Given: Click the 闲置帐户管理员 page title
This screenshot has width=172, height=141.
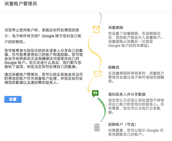Looking at the screenshot, I should coord(21,4).
